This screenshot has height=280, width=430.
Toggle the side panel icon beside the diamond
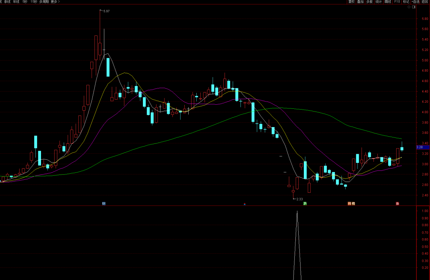pos(414,7)
